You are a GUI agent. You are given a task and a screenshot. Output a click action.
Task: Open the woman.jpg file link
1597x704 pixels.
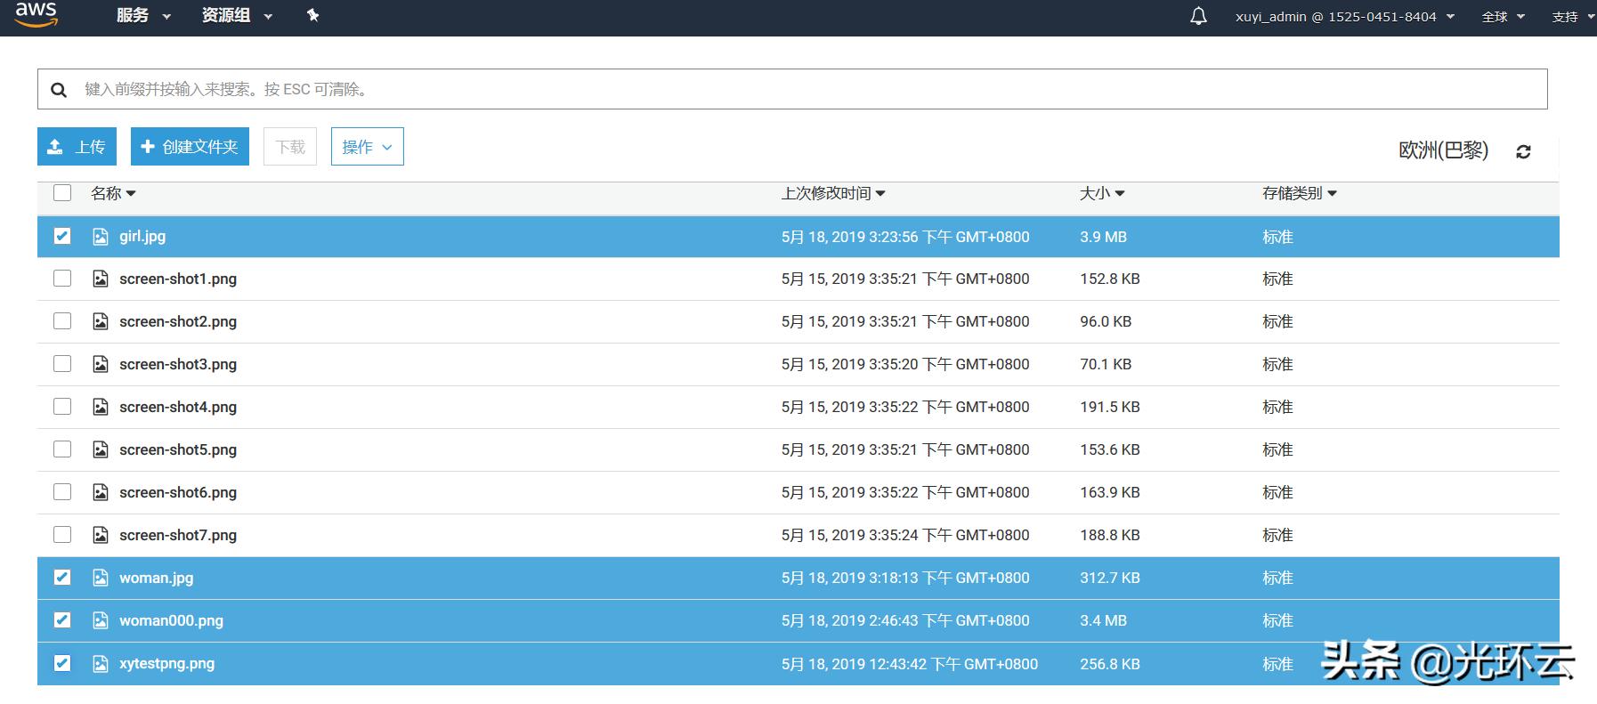pos(156,579)
